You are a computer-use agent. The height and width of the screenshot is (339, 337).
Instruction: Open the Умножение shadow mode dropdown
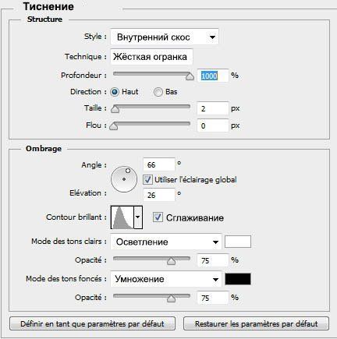coord(166,279)
